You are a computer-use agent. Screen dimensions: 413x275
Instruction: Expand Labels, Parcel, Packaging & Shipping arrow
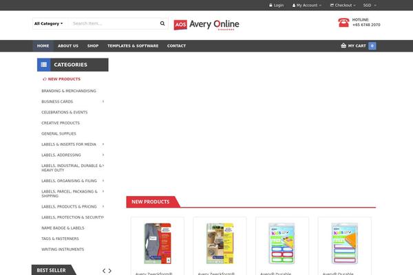coord(103,191)
